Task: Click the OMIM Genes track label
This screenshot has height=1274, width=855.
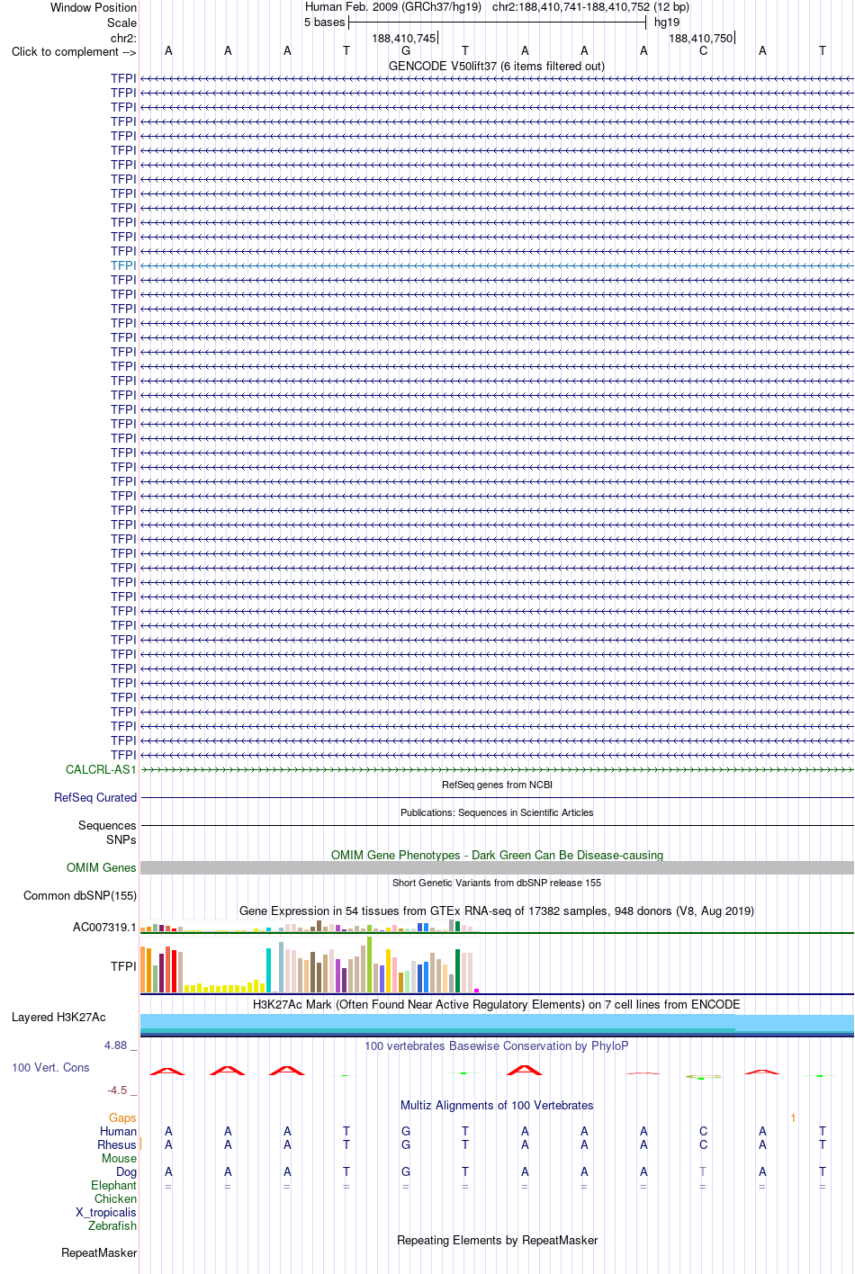Action: click(102, 867)
